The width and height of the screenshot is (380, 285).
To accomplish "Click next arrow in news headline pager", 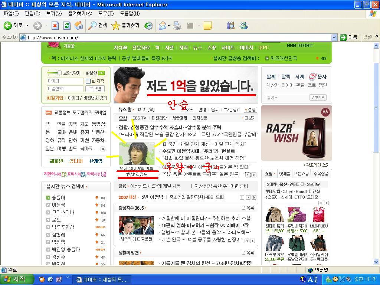I will click(254, 175).
